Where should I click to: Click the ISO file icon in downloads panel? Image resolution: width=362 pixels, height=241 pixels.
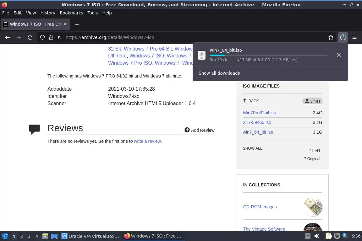202,55
